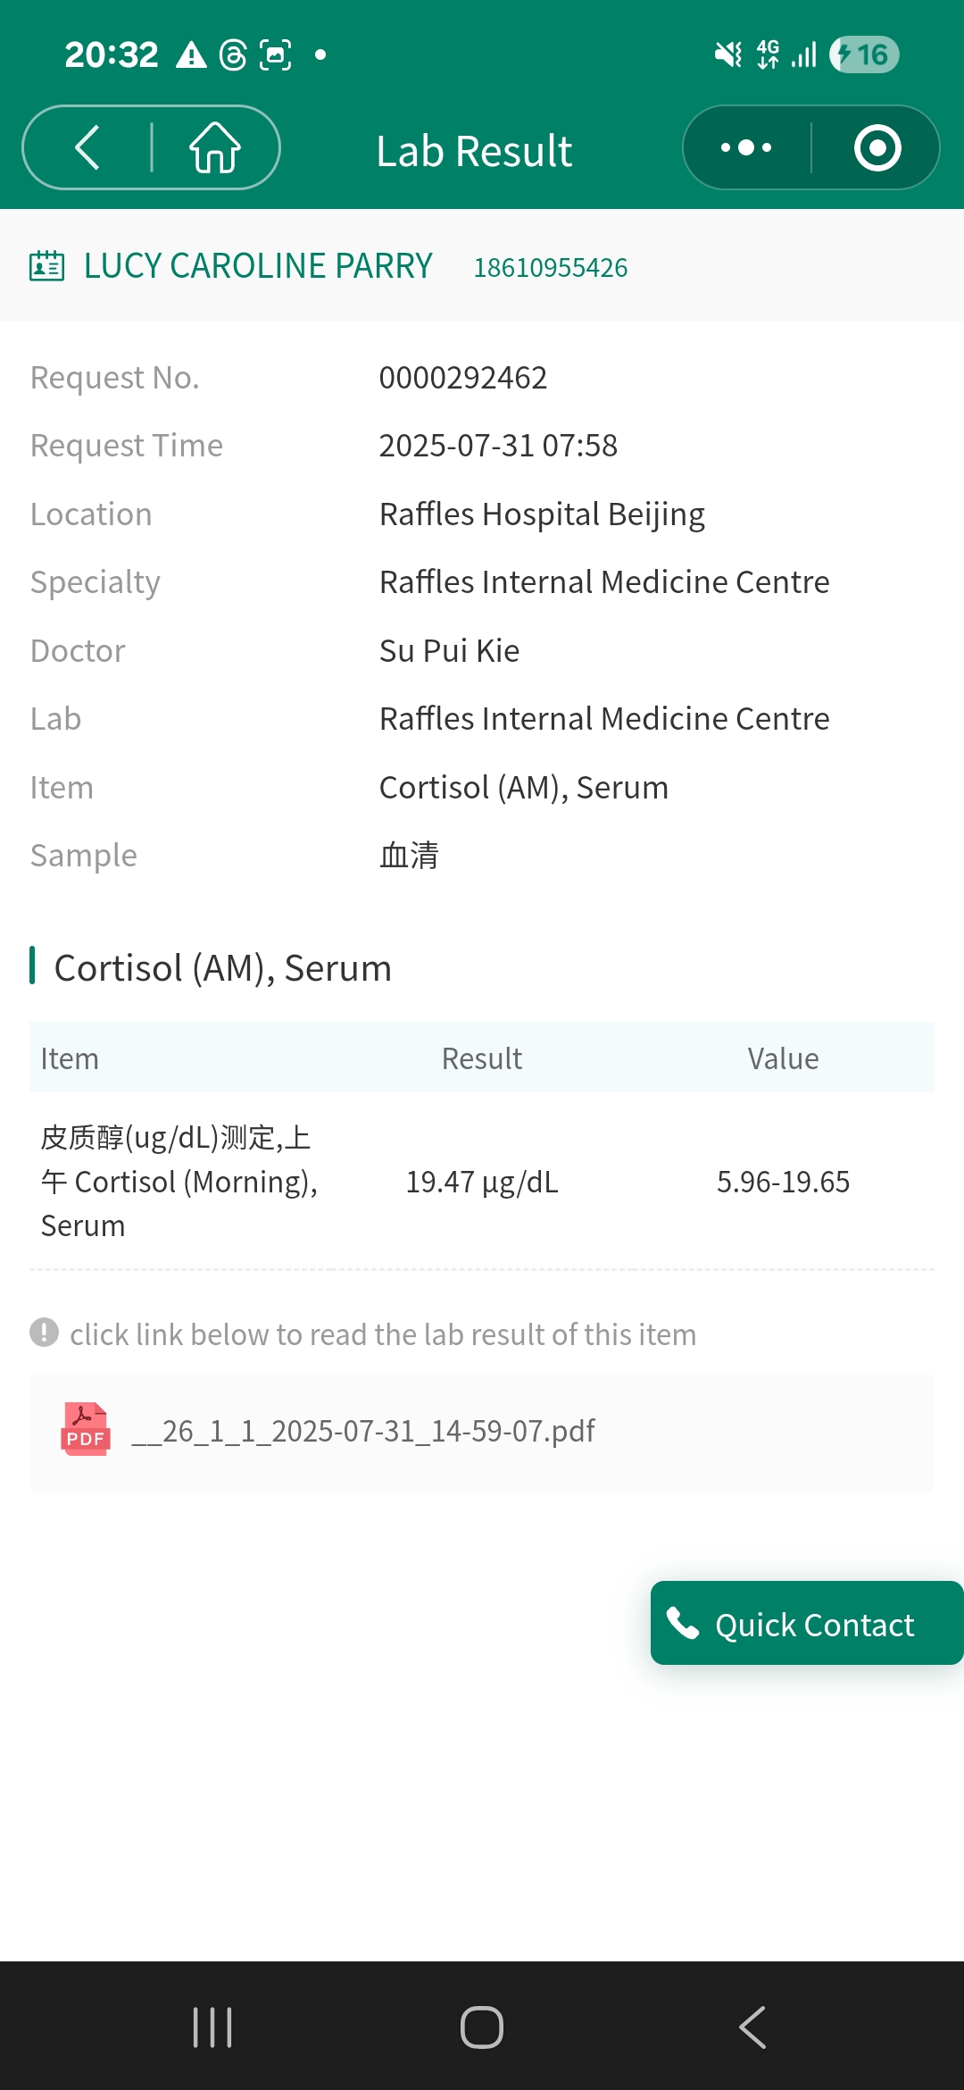The image size is (964, 2090).
Task: Click the Quick Contact button
Action: coord(807,1623)
